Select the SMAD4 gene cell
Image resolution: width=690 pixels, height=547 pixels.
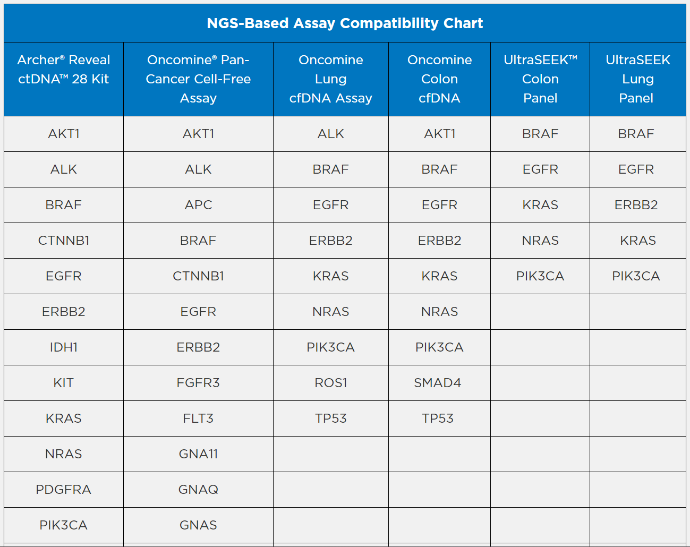tap(438, 383)
